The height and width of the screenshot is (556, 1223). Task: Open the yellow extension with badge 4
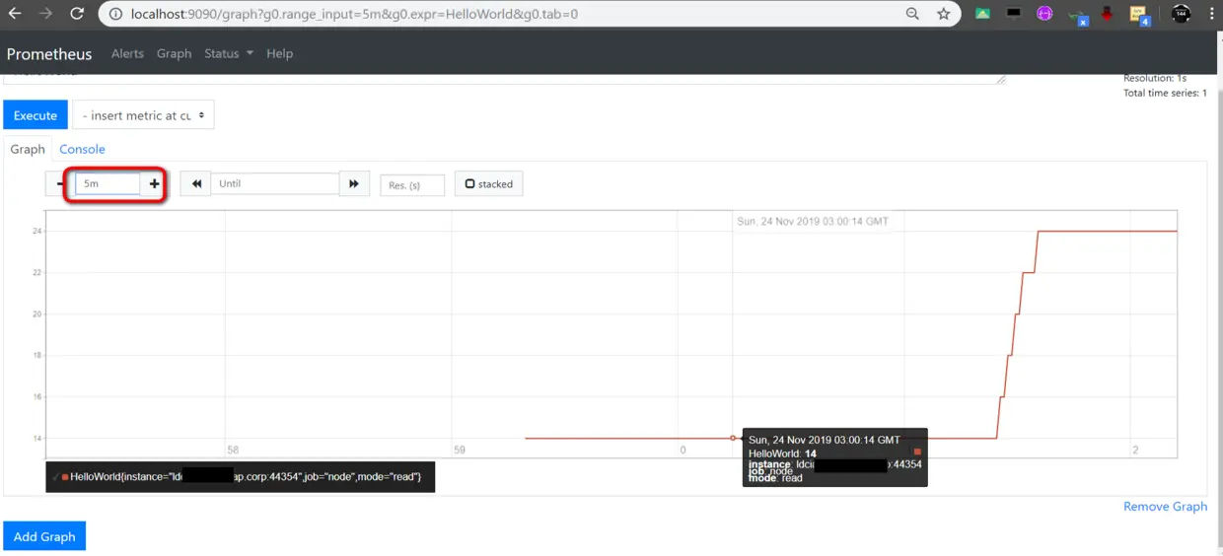pos(1139,15)
